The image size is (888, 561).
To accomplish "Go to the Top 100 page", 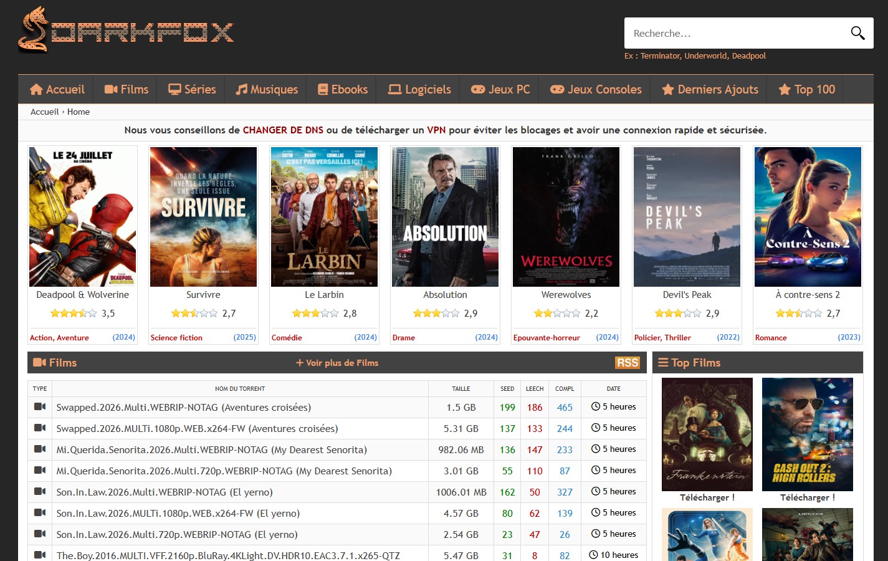I will click(x=807, y=89).
